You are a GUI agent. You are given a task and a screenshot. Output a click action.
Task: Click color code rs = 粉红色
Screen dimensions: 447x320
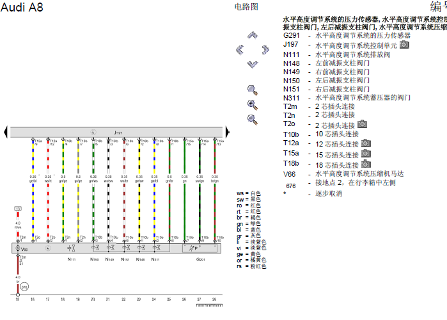[x=251, y=266]
